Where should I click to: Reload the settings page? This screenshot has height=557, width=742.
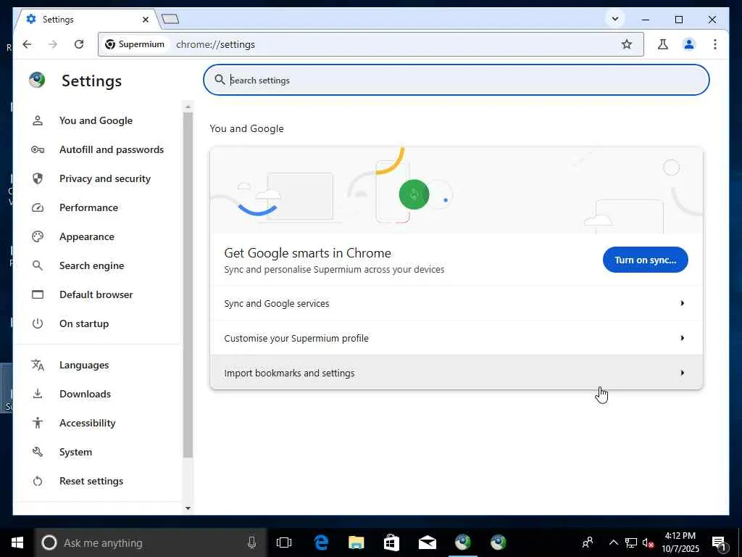click(x=79, y=44)
